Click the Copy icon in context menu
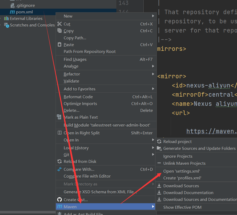This screenshot has height=215, width=237. pyautogui.click(x=60, y=31)
